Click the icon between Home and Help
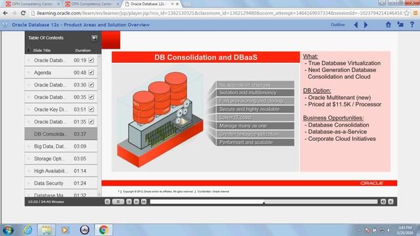The image size is (420, 236). point(400,25)
